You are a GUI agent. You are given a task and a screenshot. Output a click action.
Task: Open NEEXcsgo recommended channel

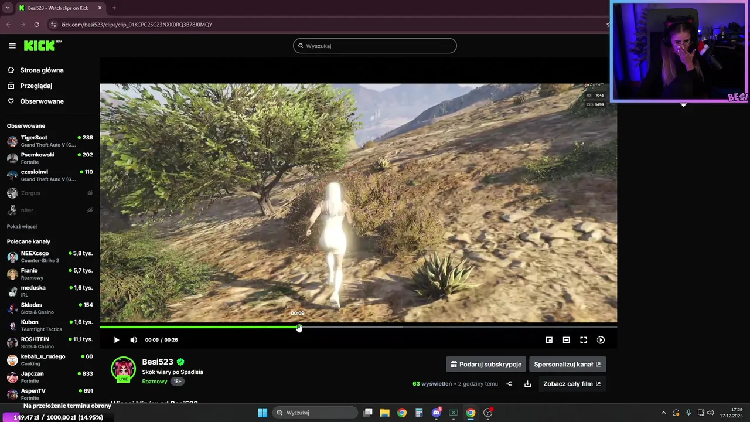pyautogui.click(x=49, y=257)
